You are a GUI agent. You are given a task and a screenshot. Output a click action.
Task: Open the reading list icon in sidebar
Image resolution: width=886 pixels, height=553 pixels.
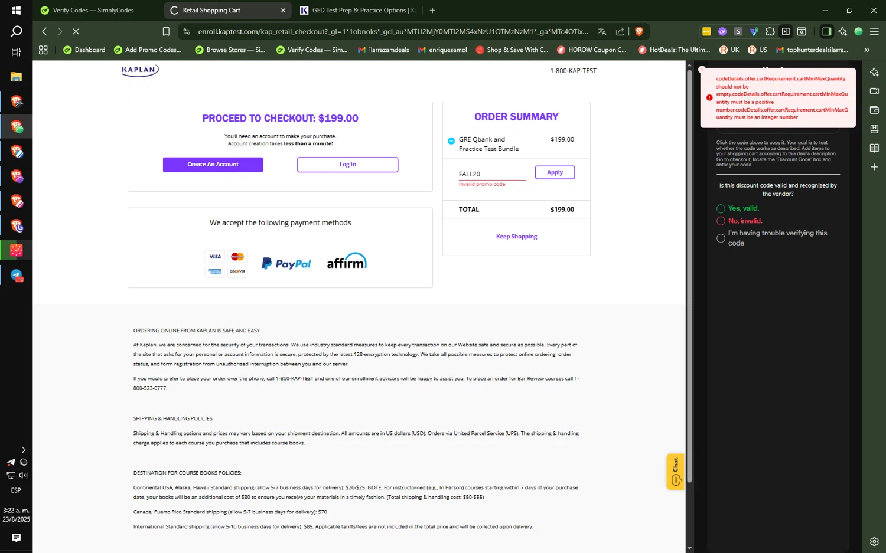click(874, 148)
